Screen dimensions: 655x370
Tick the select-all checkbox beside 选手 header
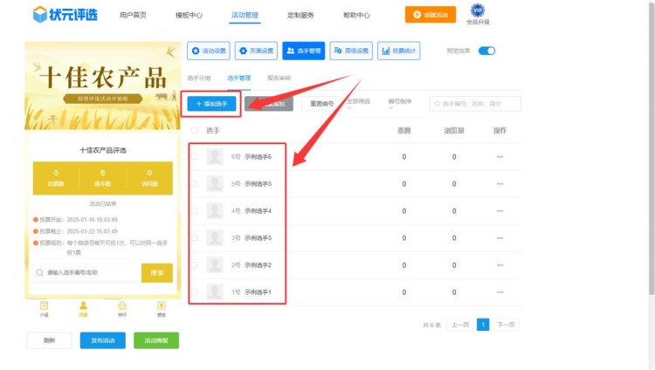[194, 130]
